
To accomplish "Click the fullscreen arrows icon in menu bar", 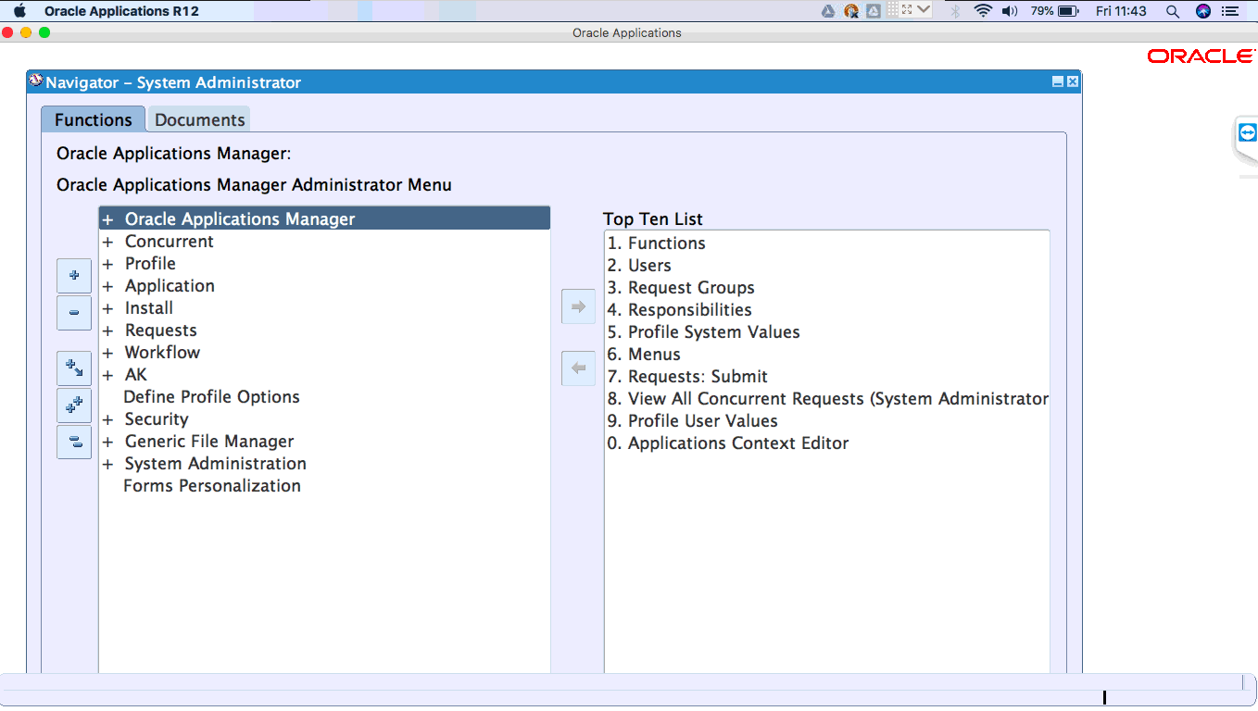I will [x=908, y=10].
